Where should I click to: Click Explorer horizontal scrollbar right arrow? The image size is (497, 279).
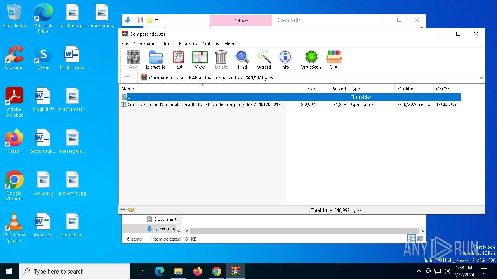(422, 231)
